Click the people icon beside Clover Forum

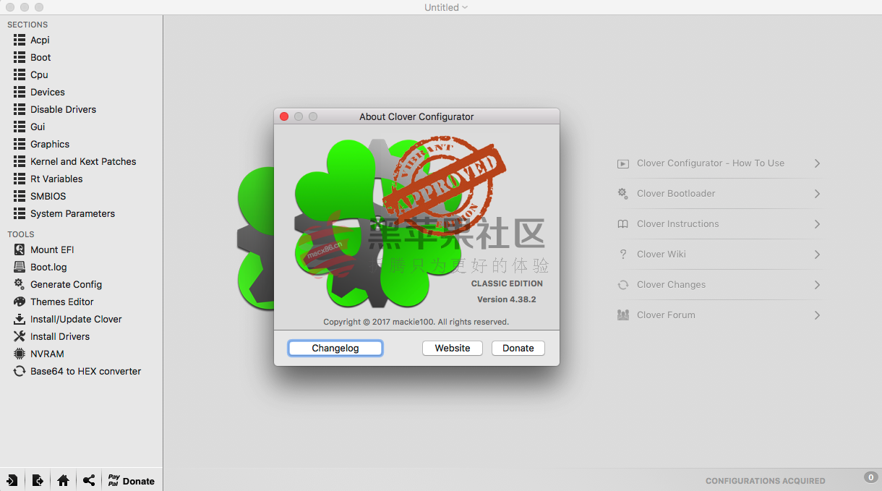pyautogui.click(x=622, y=315)
